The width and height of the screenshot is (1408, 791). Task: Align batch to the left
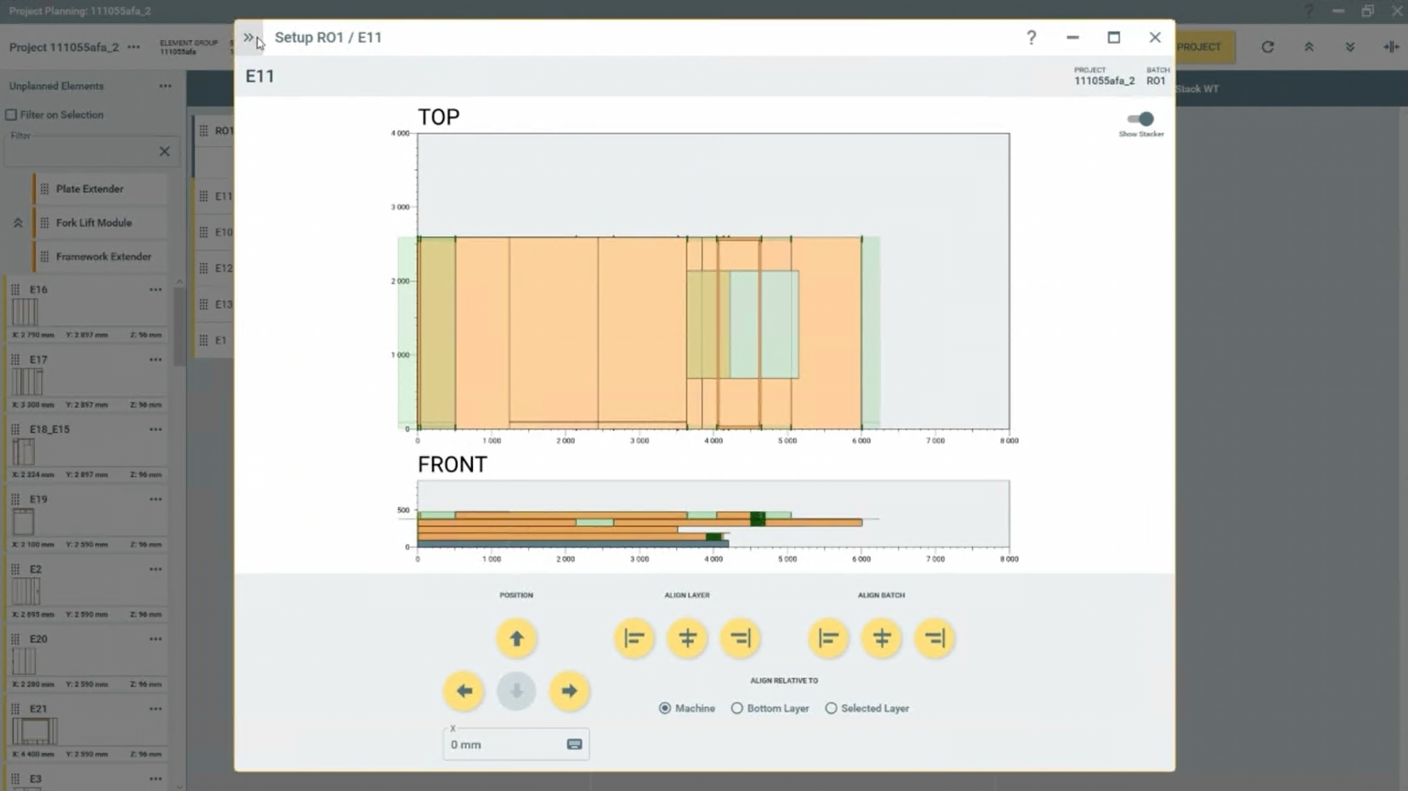(829, 638)
